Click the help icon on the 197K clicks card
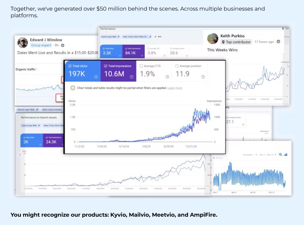Viewport: 304px width, 225px height. click(x=96, y=77)
